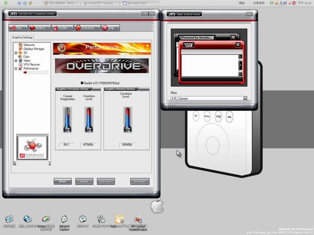Expand the 3D tree node
314x235 pixels.
[16, 53]
